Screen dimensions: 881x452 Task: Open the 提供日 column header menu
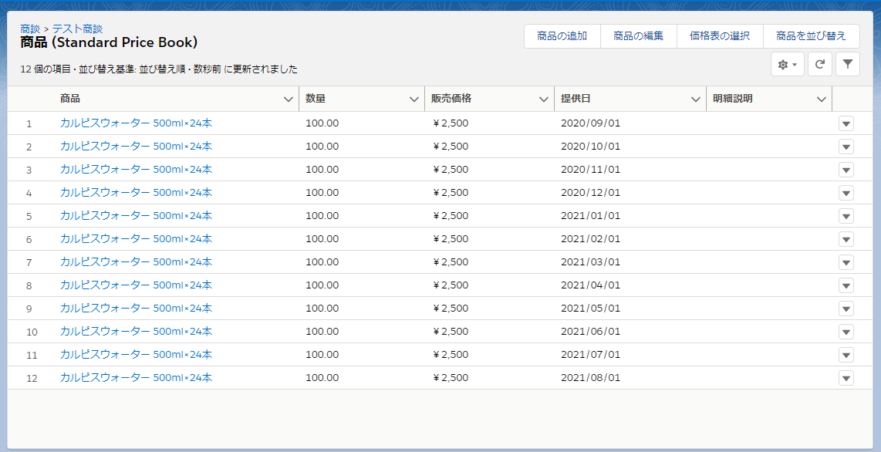pos(695,100)
